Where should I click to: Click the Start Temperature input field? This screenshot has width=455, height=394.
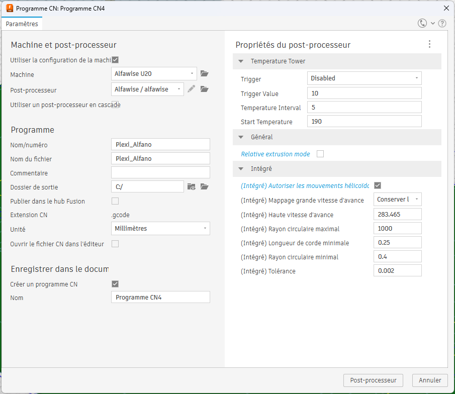click(x=364, y=122)
